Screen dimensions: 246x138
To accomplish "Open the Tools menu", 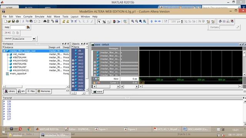I will point(65,16).
